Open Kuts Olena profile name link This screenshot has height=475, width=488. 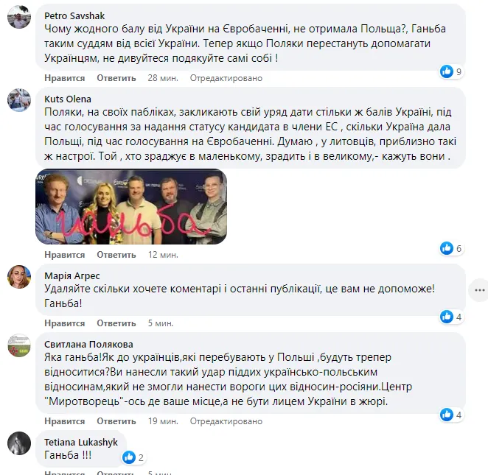pos(68,99)
